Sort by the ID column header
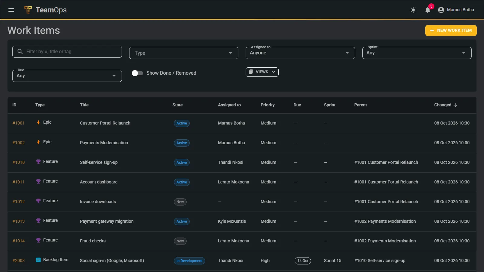484x272 pixels. pyautogui.click(x=14, y=105)
